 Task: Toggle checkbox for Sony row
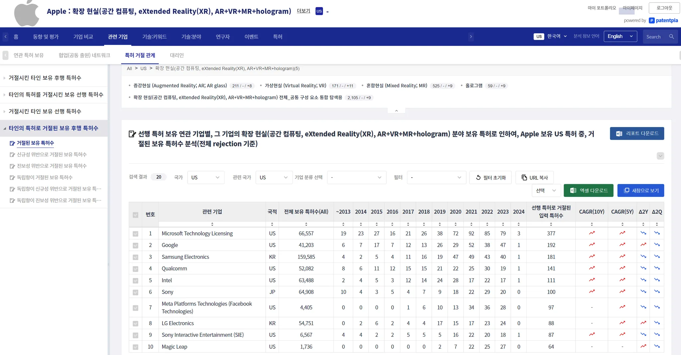pos(135,292)
